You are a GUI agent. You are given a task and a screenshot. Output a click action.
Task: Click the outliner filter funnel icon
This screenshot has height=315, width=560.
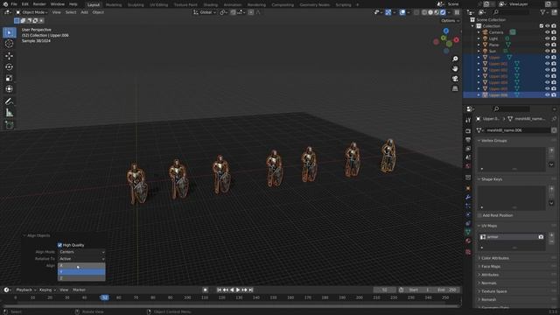coord(542,12)
